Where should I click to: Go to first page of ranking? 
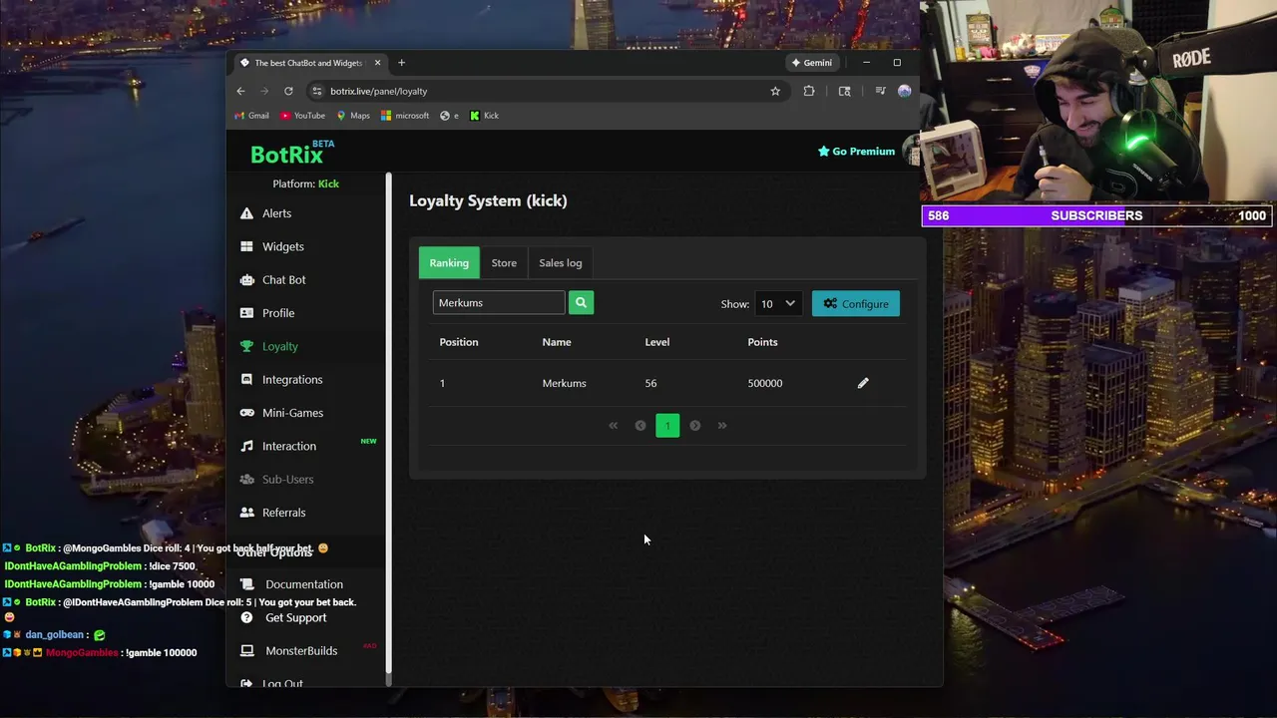[614, 426]
